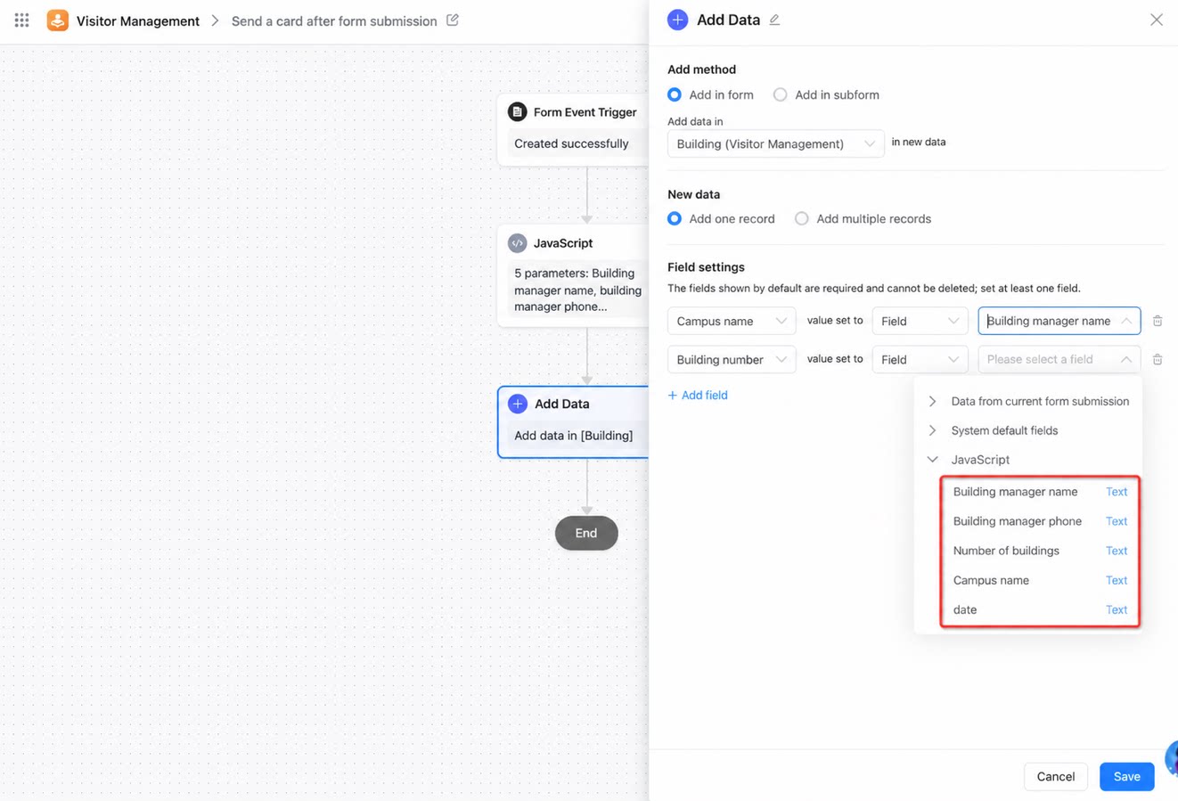Select the Form Event Trigger node icon
1178x801 pixels.
coord(517,112)
